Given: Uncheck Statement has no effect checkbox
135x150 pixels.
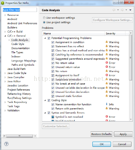Looking at the screenshot, I should [x=53, y=46].
